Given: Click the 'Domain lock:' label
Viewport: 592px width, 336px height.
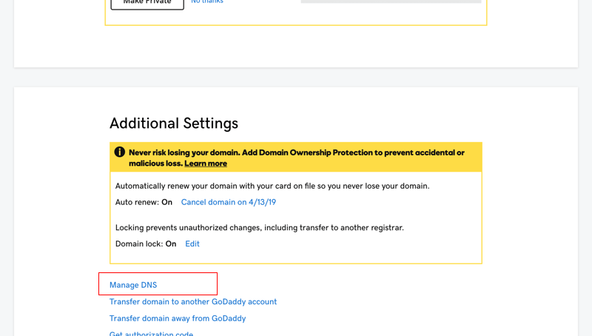Looking at the screenshot, I should [x=139, y=243].
